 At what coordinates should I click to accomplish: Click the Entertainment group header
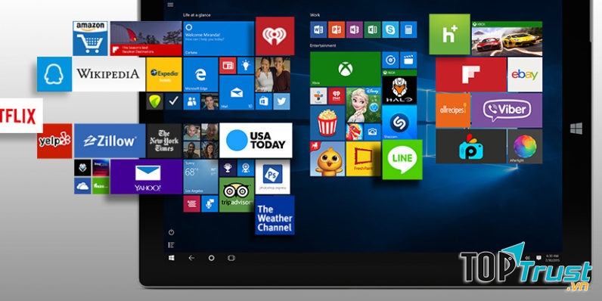(323, 45)
